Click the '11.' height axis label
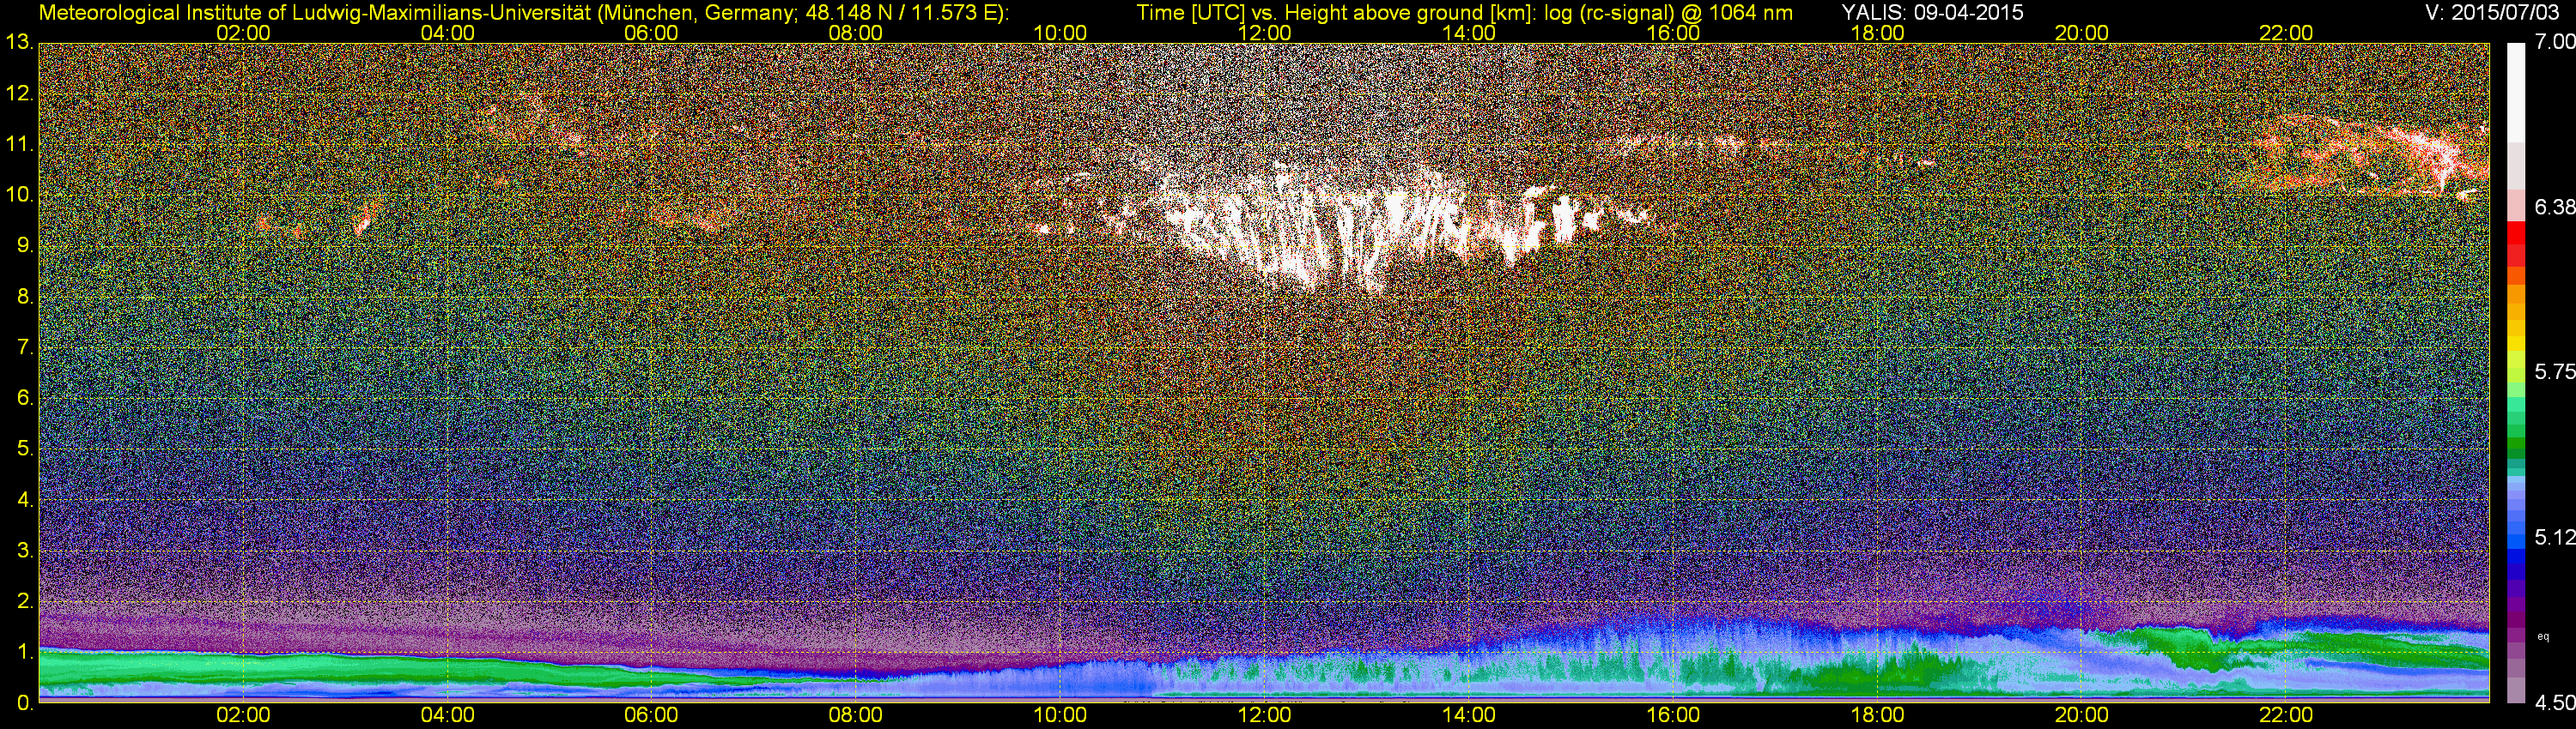Viewport: 2576px width, 729px height. 18,145
